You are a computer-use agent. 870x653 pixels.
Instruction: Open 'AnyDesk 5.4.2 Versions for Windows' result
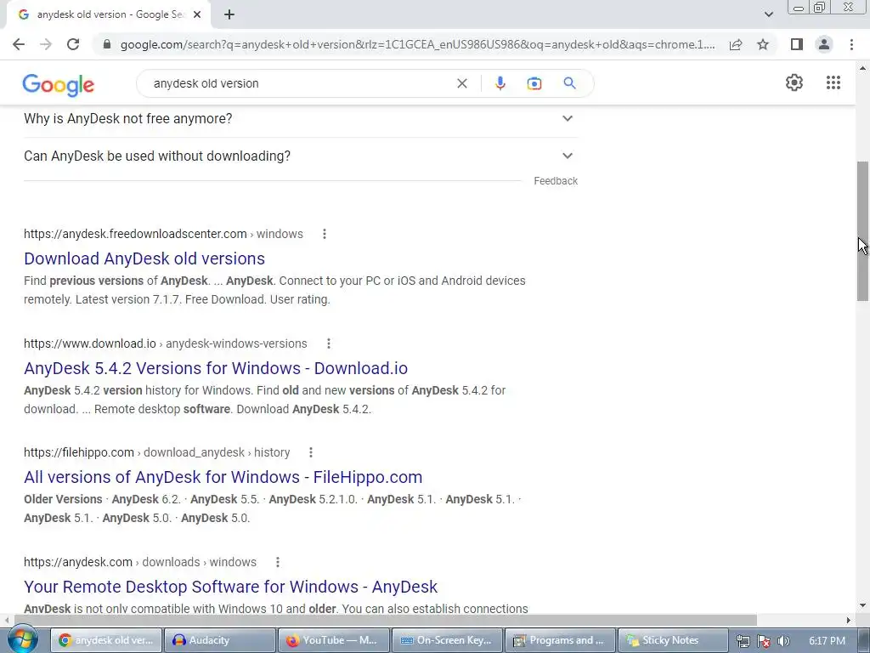[x=216, y=368]
